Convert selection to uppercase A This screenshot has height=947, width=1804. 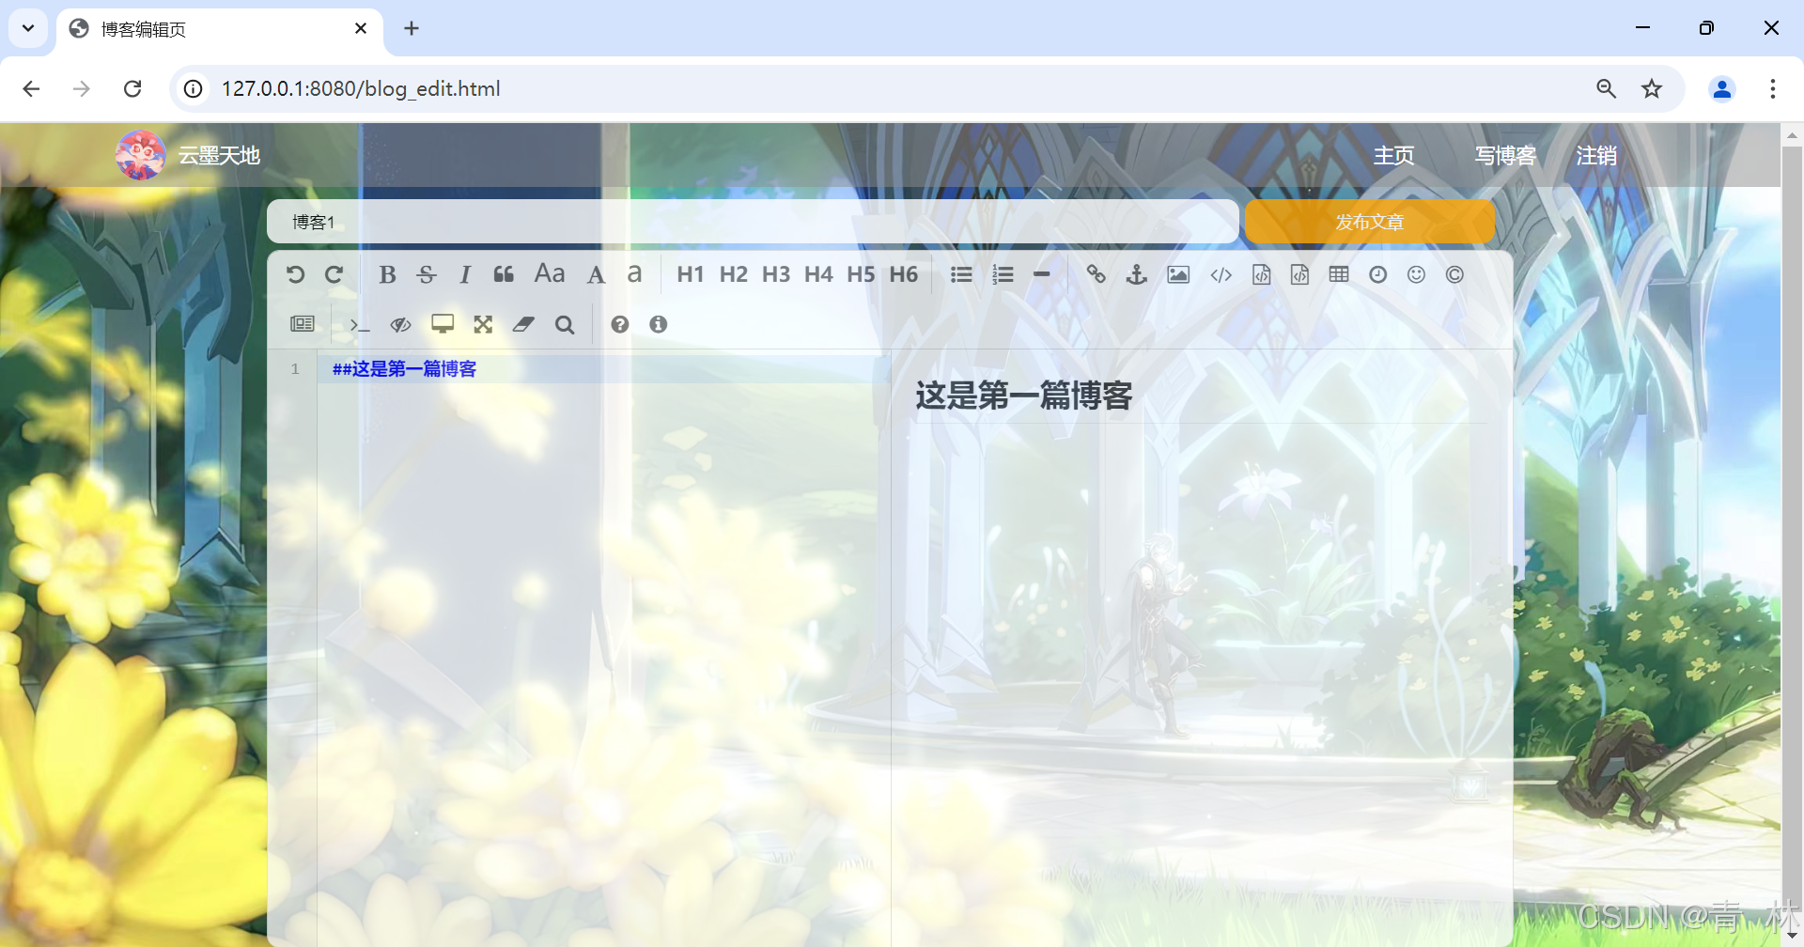[x=596, y=274]
